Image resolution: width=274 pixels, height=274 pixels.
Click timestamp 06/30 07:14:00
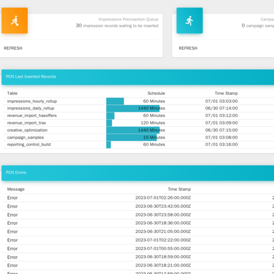tap(221, 108)
